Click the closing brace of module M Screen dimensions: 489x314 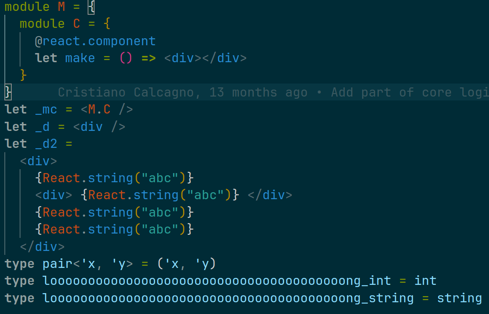pyautogui.click(x=8, y=93)
